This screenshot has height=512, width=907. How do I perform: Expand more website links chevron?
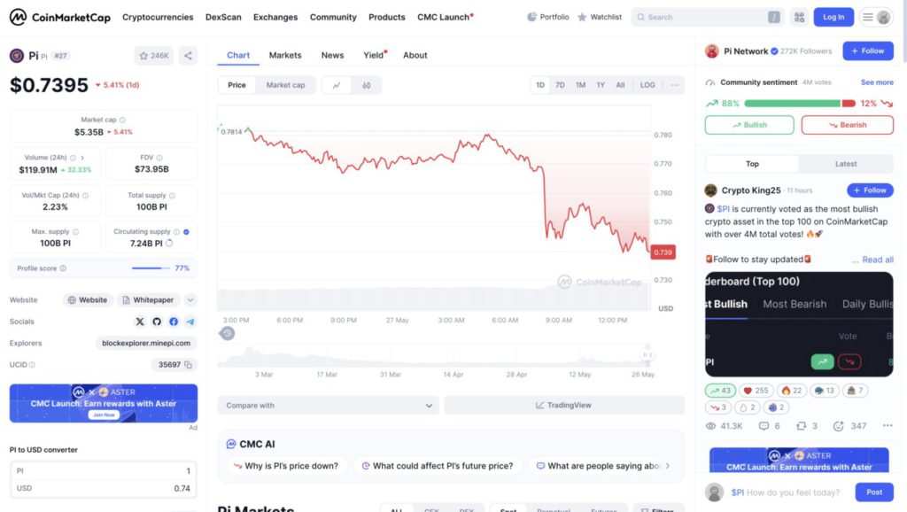tap(190, 300)
